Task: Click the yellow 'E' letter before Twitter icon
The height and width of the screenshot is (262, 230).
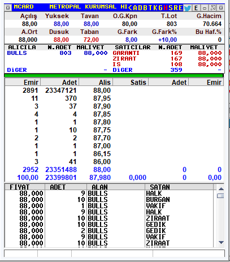Action: pyautogui.click(x=180, y=8)
